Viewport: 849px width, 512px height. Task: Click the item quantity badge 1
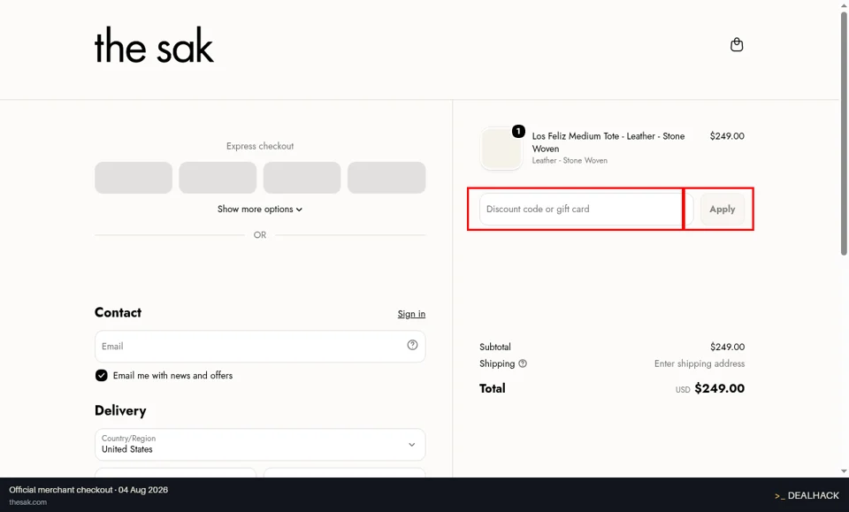(x=518, y=131)
